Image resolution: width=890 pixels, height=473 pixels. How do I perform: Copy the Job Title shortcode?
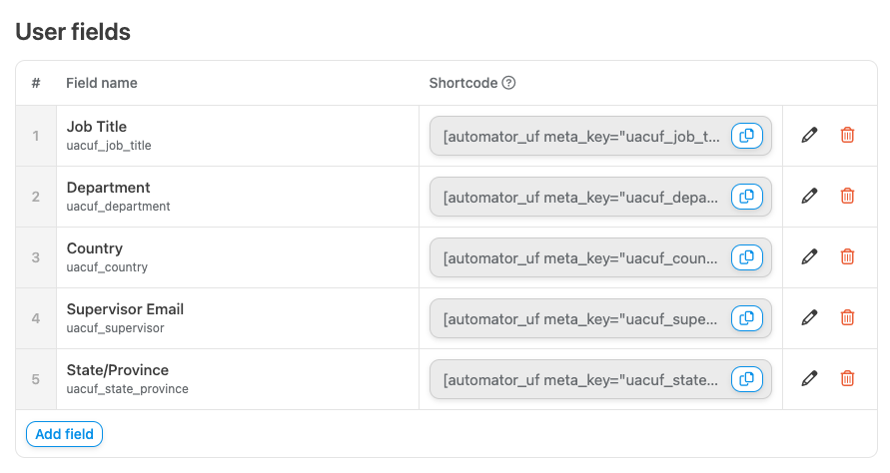(x=746, y=136)
